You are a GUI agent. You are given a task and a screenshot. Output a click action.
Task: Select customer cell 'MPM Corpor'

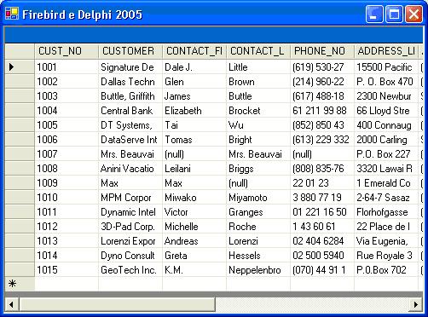(x=130, y=198)
